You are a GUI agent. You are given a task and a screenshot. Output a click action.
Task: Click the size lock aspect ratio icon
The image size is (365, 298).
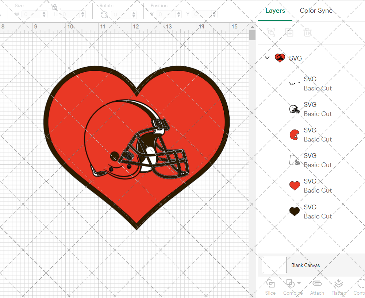(55, 7)
